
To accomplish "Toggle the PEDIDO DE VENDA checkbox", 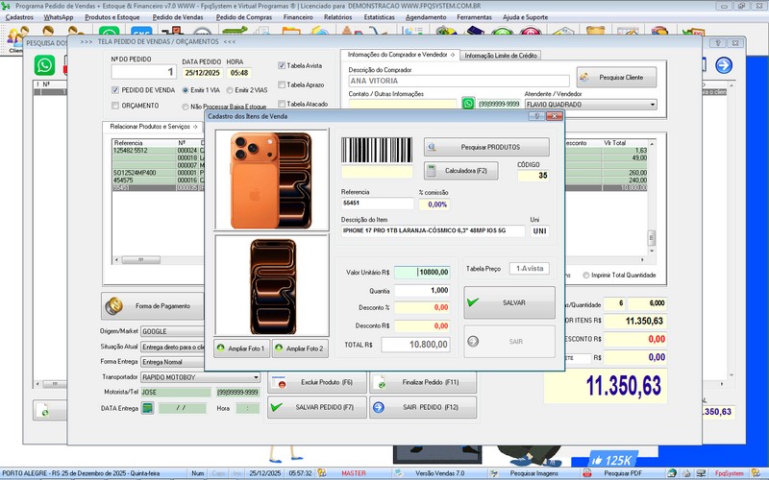I will [115, 90].
